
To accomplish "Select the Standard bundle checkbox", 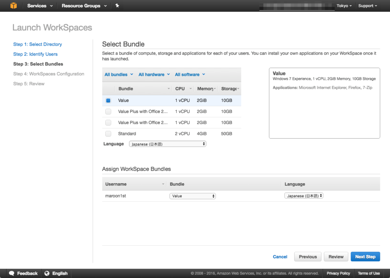I will 108,133.
